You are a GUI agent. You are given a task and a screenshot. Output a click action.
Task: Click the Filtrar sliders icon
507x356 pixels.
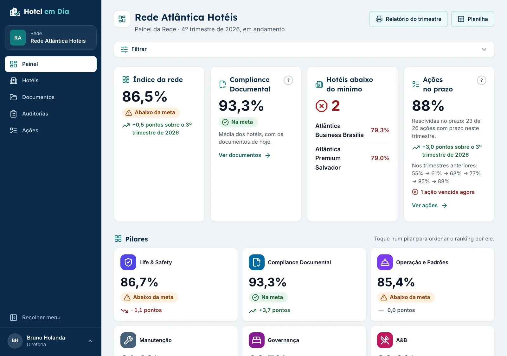pyautogui.click(x=124, y=49)
